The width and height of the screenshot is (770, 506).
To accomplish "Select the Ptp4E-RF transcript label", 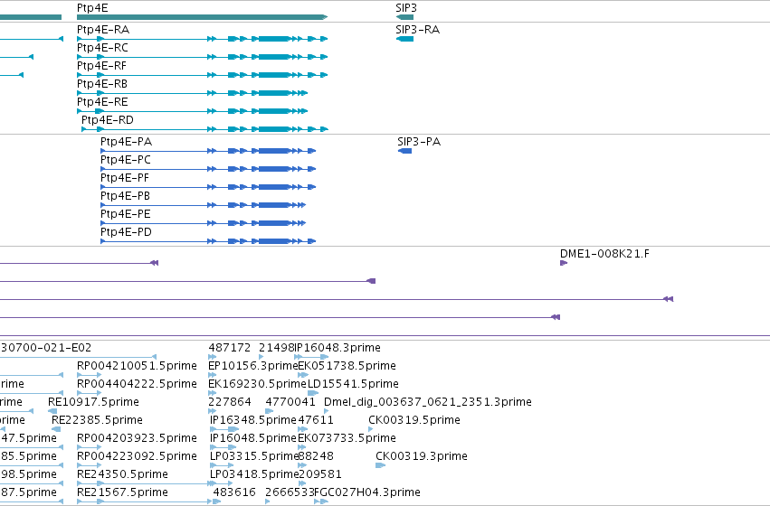I will [101, 66].
